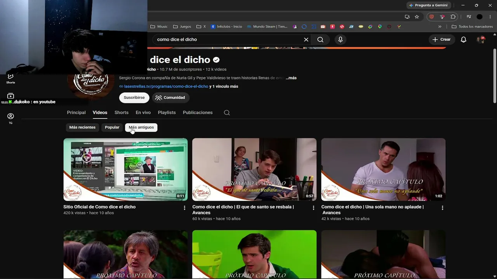
Task: Click the '10.7 M de suscriptores' text
Action: click(181, 69)
